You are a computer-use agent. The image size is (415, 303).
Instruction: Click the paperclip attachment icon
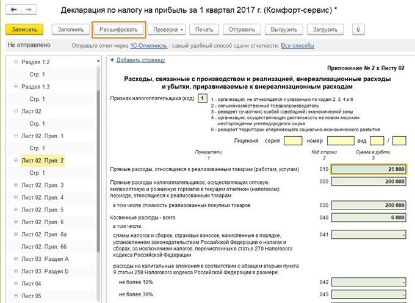click(x=358, y=29)
